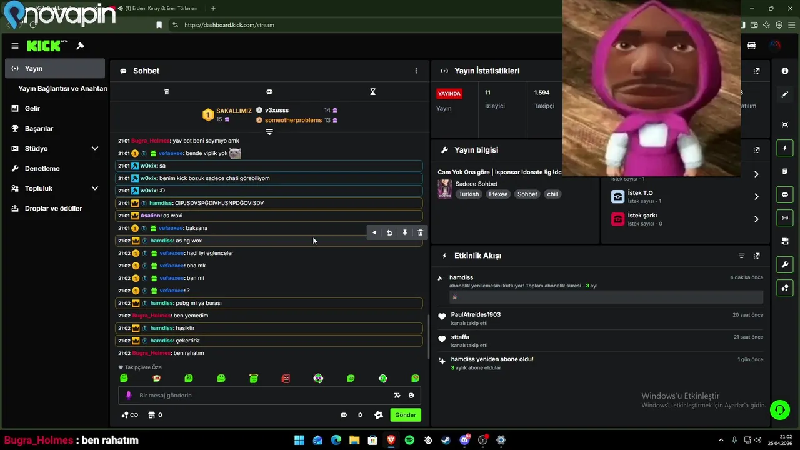Click the pencil edit icon in right toolbar

(785, 94)
